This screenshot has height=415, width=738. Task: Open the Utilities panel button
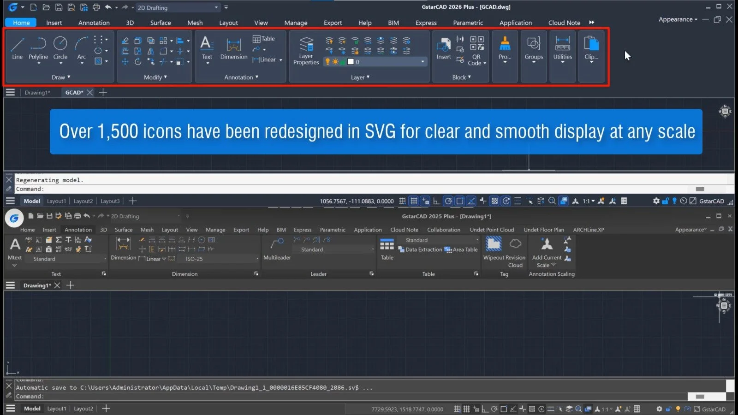coord(562,49)
